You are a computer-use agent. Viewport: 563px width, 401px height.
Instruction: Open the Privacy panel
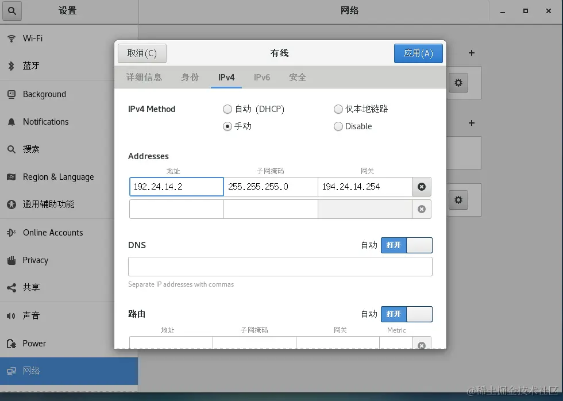[69, 260]
